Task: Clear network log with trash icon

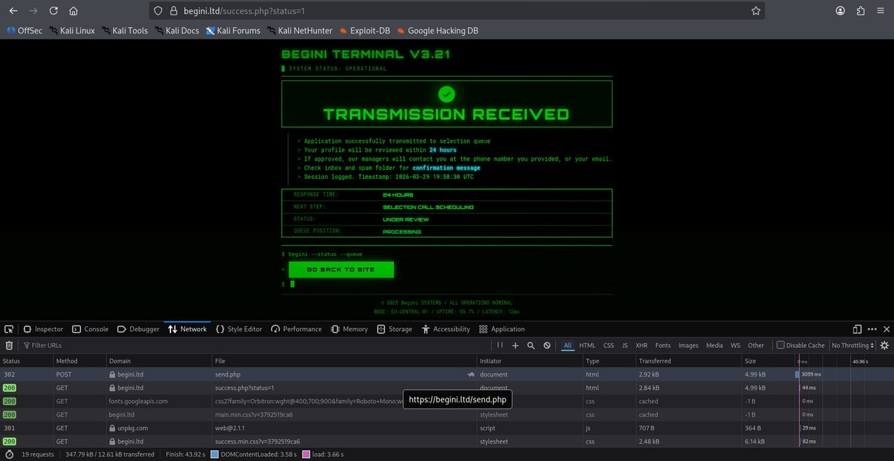Action: pos(9,345)
